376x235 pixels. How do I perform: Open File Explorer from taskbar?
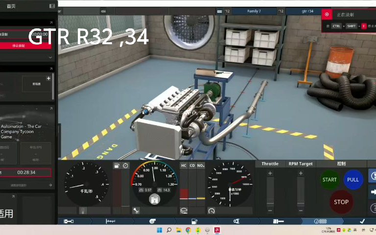click(178, 230)
